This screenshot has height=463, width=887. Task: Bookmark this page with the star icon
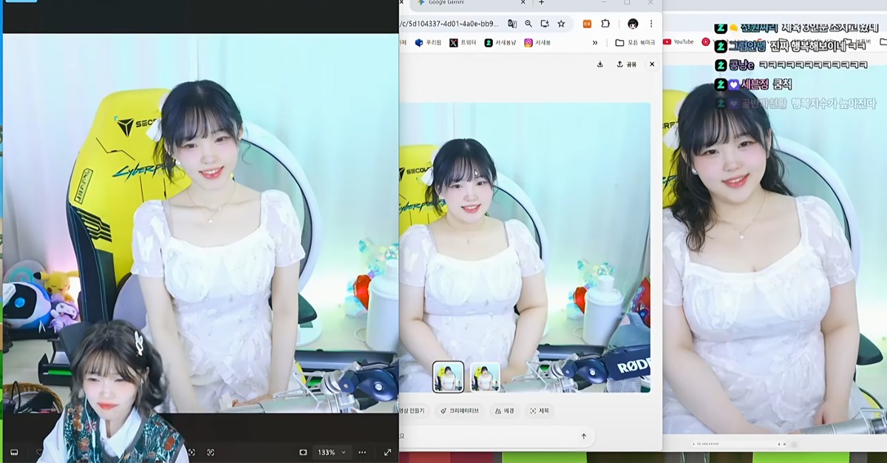[561, 24]
